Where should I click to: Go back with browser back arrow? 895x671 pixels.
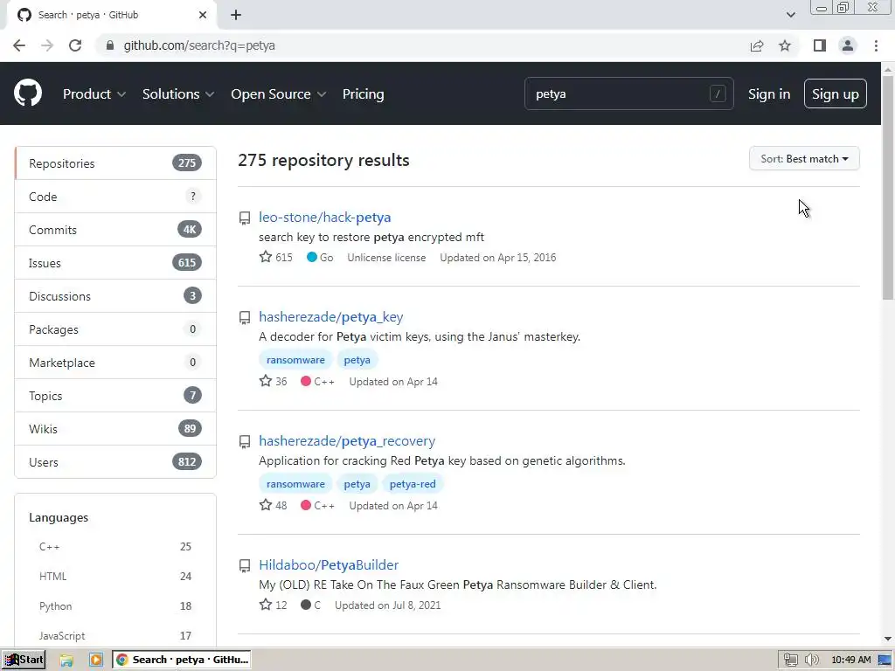(x=19, y=45)
